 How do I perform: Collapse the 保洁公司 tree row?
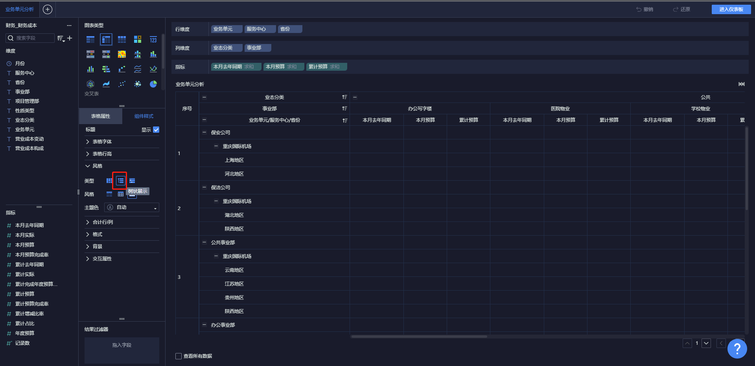point(204,187)
